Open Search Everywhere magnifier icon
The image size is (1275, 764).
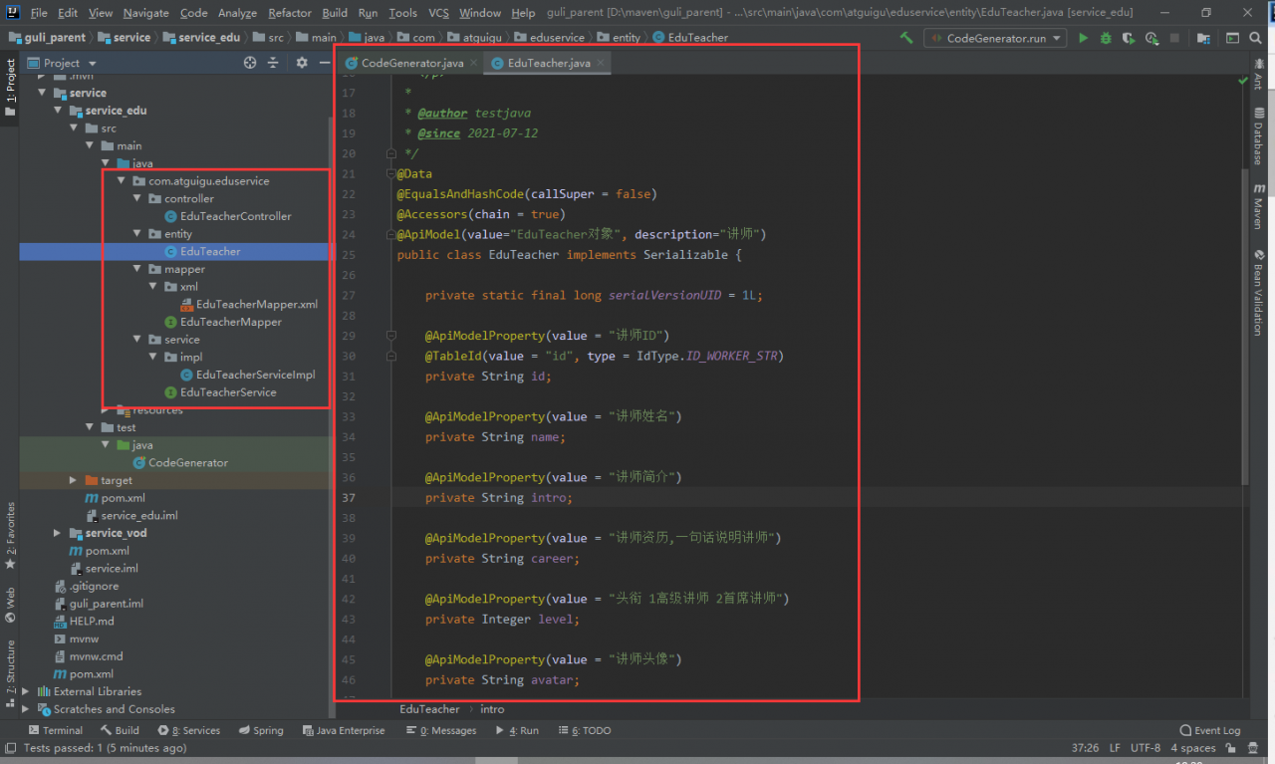coord(1257,38)
